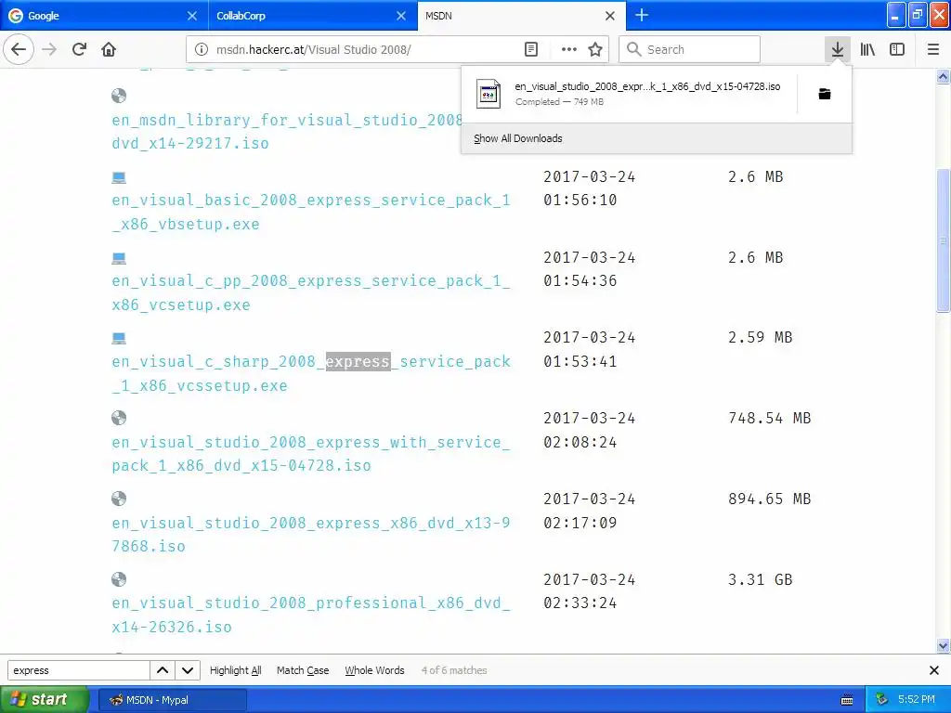
Task: Open the home page icon
Action: pyautogui.click(x=109, y=49)
